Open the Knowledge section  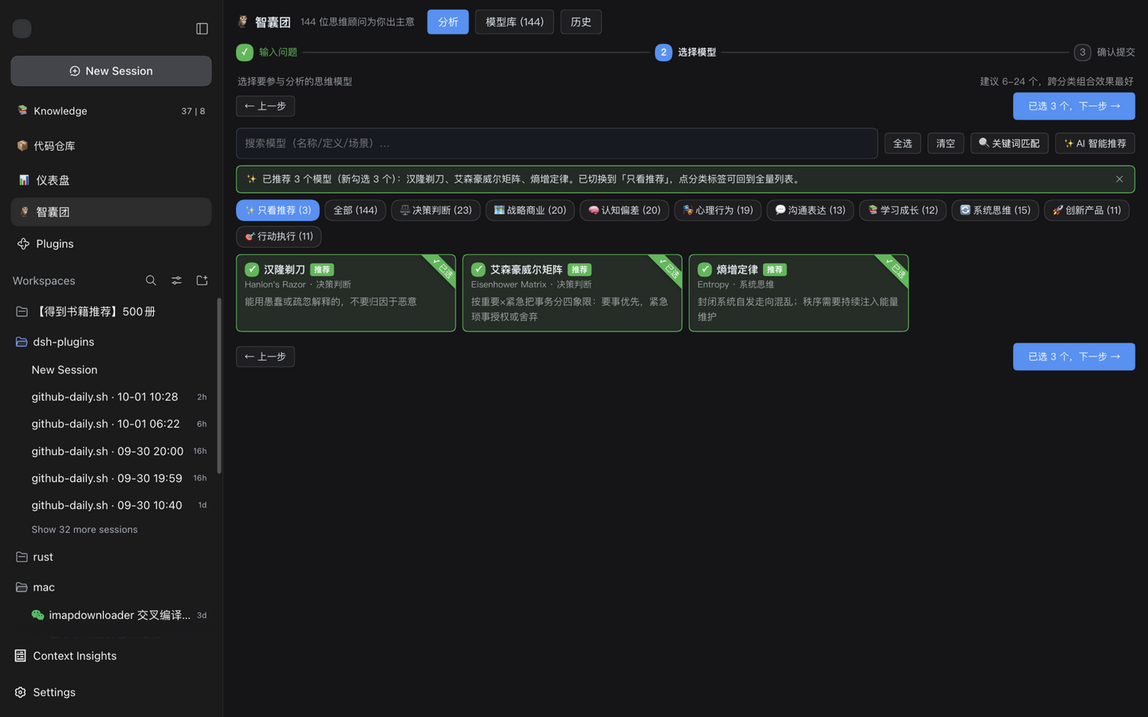pos(111,111)
